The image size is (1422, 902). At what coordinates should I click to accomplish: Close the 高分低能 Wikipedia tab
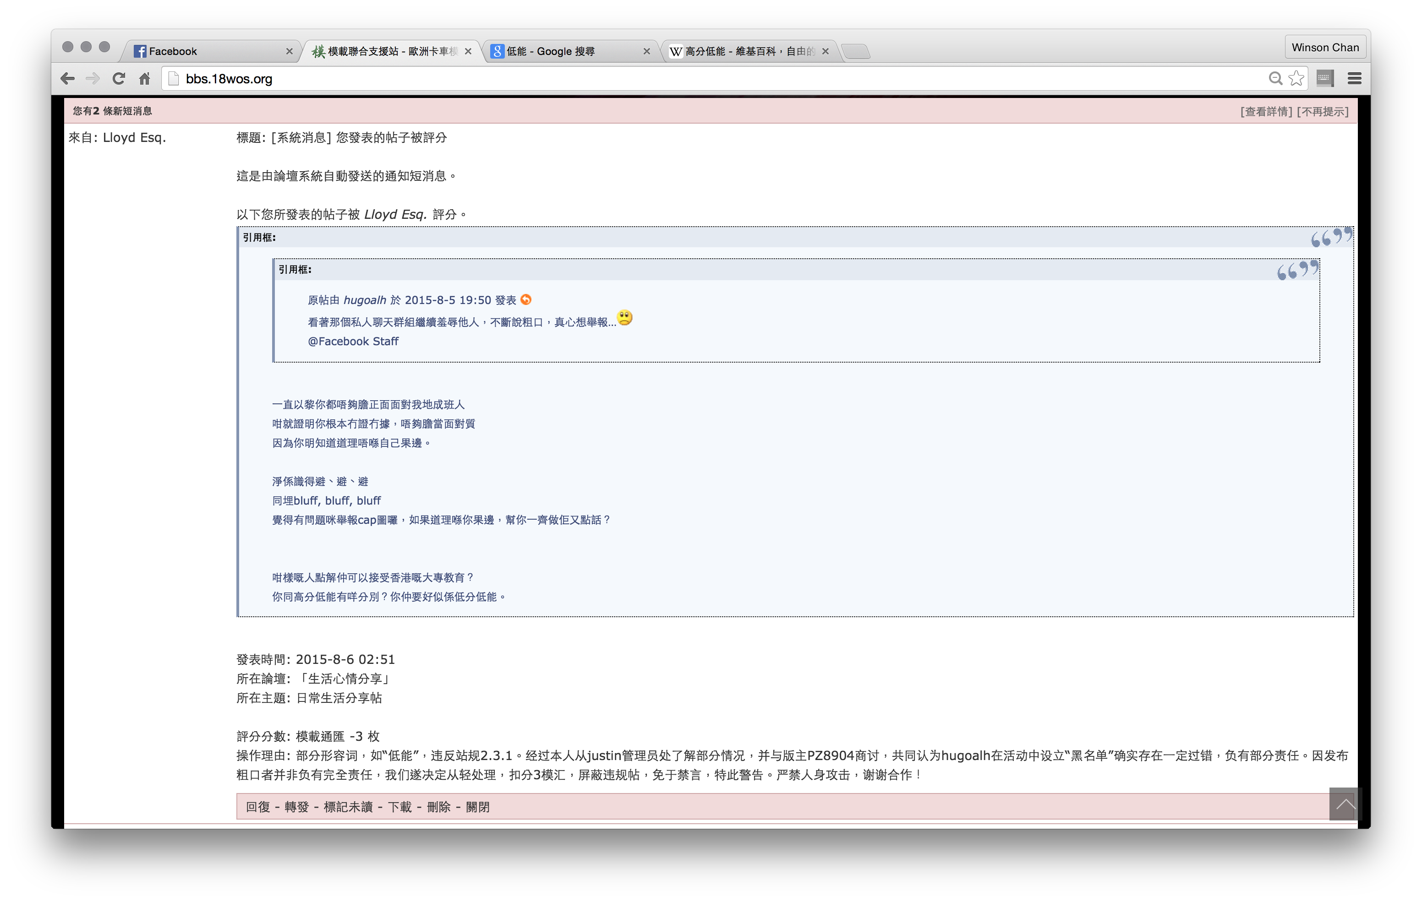pos(826,51)
